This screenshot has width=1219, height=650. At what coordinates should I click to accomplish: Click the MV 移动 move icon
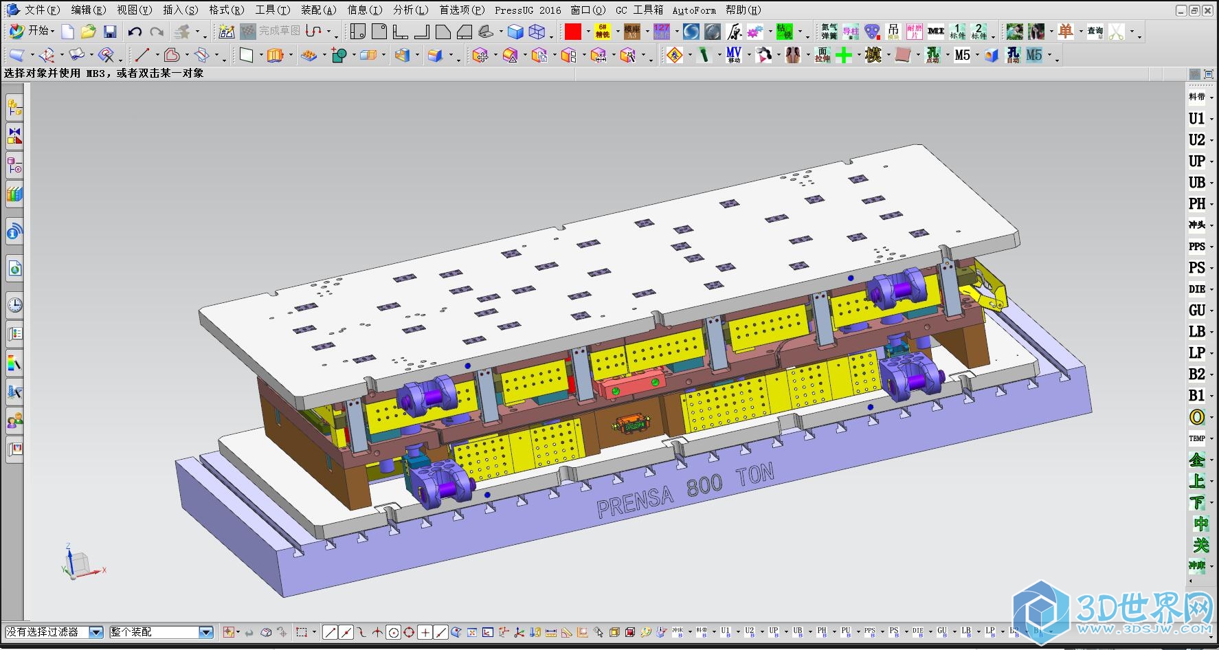pos(734,56)
